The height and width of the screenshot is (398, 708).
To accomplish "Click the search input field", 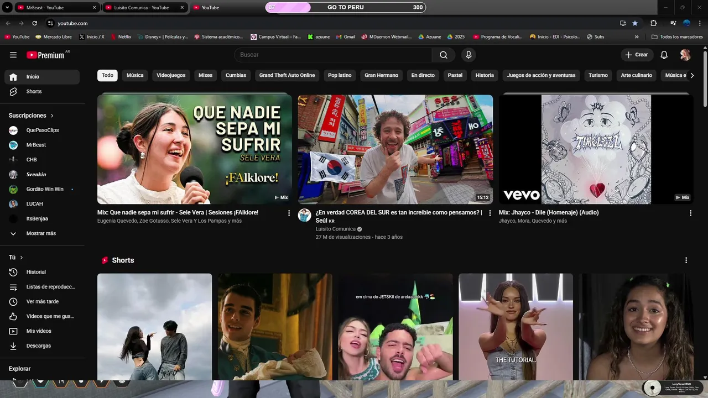I will tap(333, 55).
